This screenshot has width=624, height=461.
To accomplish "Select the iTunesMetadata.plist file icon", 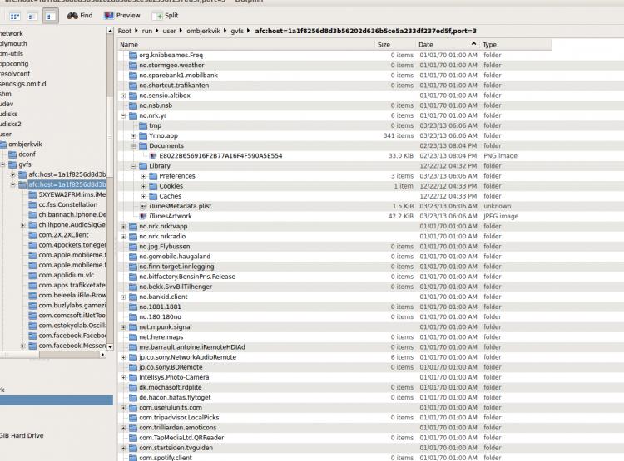I will tap(143, 206).
